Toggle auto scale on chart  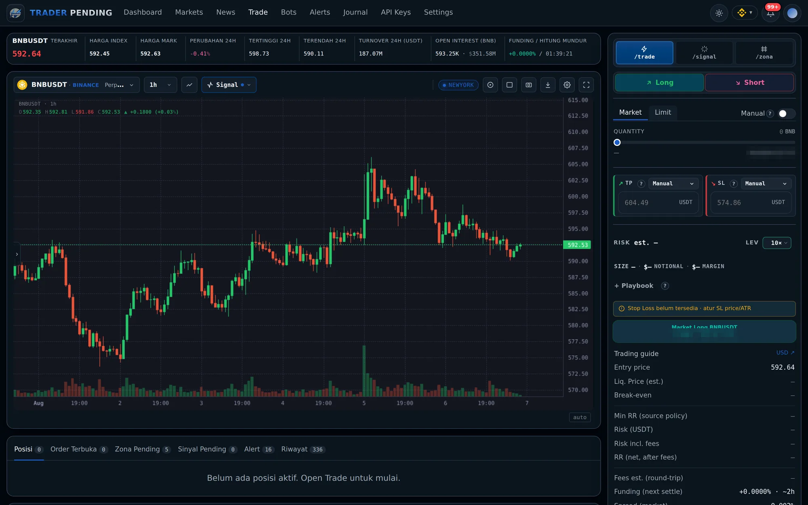pyautogui.click(x=580, y=417)
